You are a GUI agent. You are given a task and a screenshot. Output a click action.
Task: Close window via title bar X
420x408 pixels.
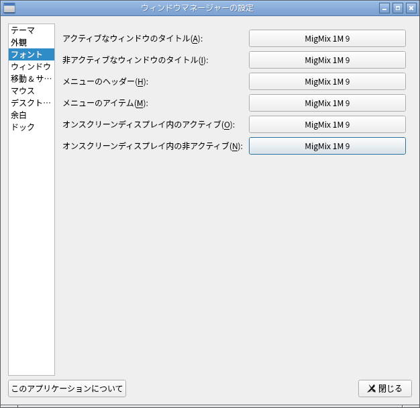point(411,8)
